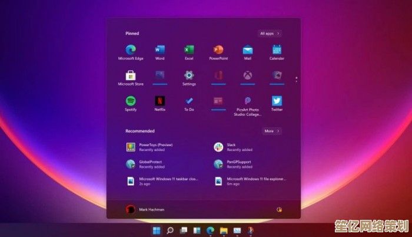The image size is (412, 237).
Task: Open File Explorer from the taskbar
Action: (x=224, y=231)
